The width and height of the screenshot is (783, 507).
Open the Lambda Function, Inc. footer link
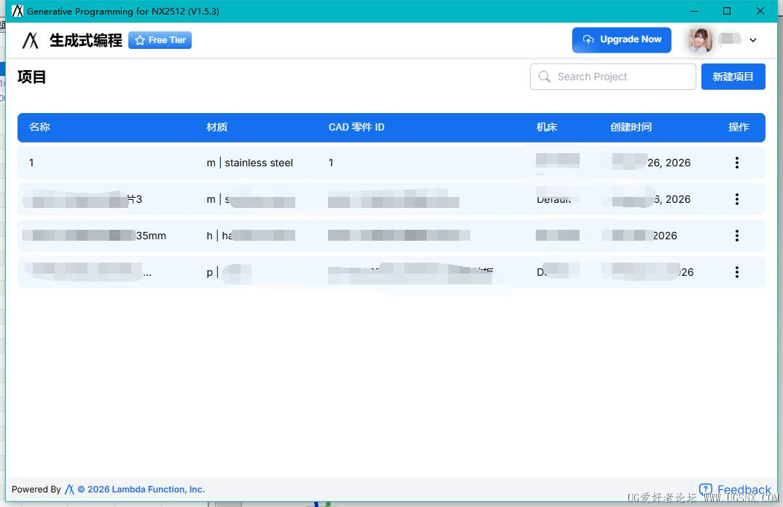pyautogui.click(x=141, y=489)
